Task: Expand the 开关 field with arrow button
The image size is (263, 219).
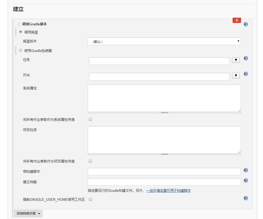Action: pyautogui.click(x=236, y=75)
